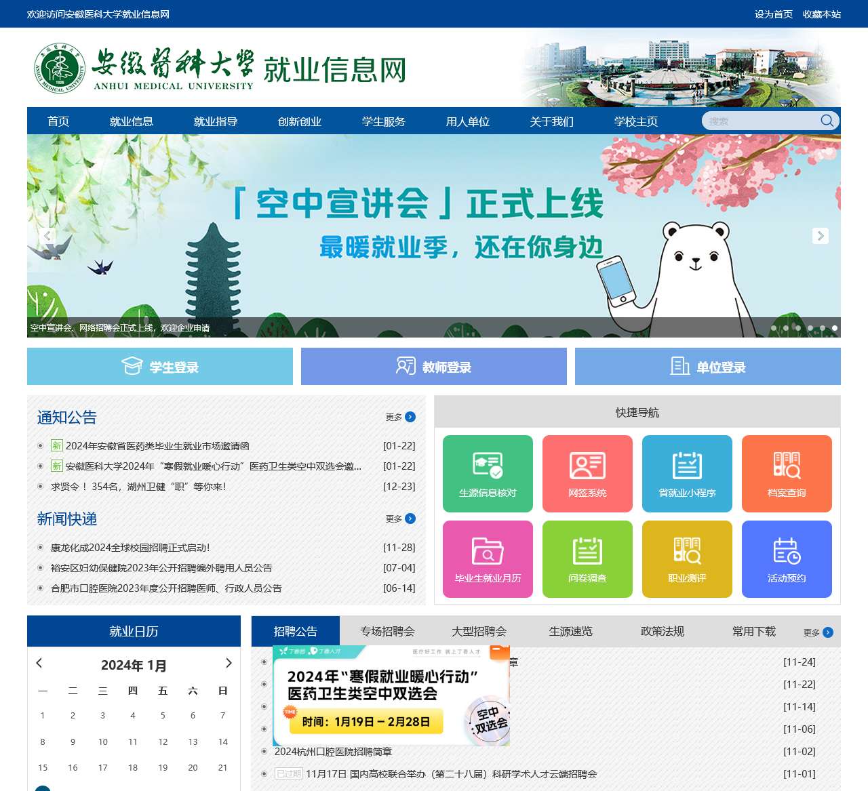Open the 生源信息核对 quick navigation icon
Viewport: 868px width, 791px height.
pos(487,473)
